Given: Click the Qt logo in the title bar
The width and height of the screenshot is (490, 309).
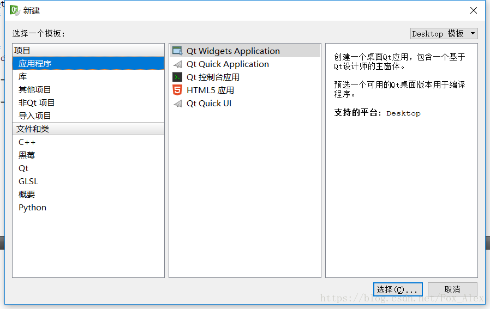Looking at the screenshot, I should tap(15, 10).
